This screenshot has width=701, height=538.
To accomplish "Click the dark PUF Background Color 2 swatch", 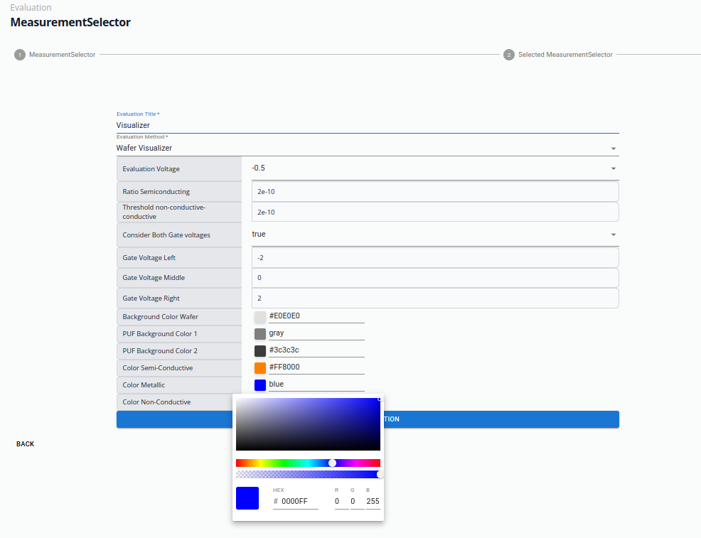I will pos(260,351).
